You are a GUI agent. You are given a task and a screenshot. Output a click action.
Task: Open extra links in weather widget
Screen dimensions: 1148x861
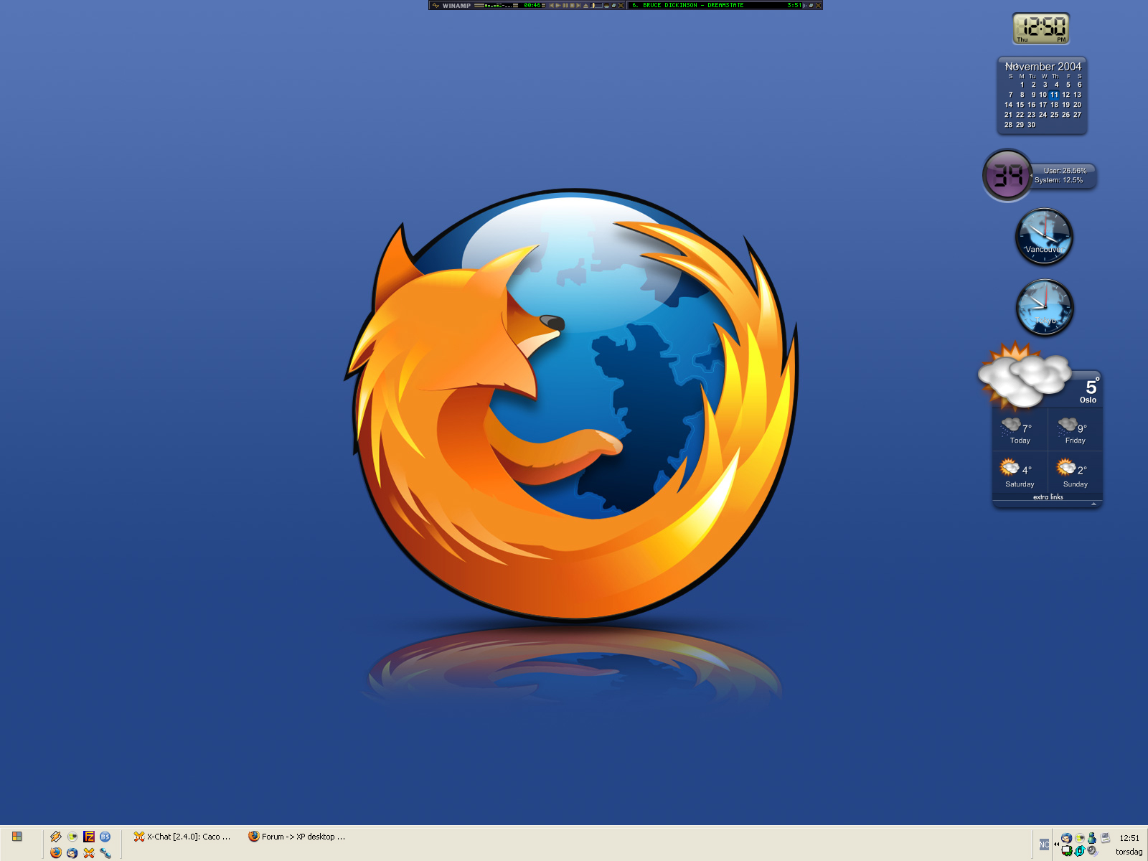[x=1048, y=497]
